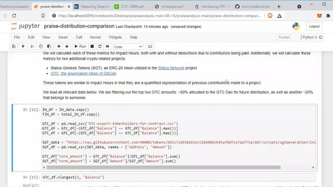
Task: Switch to CommonsBuild GitHub tab
Action: coord(253,7)
